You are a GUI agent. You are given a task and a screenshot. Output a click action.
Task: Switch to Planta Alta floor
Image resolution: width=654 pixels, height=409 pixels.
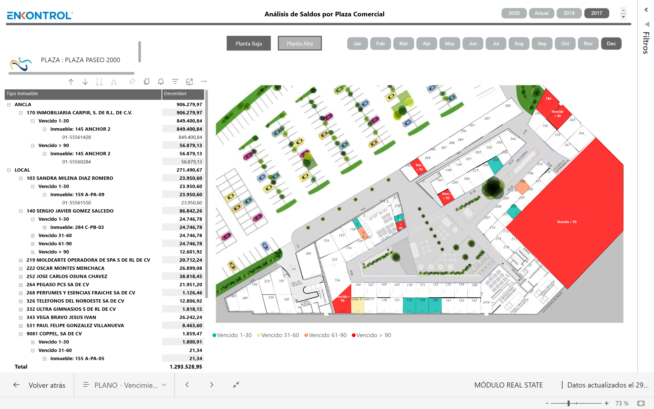(300, 43)
